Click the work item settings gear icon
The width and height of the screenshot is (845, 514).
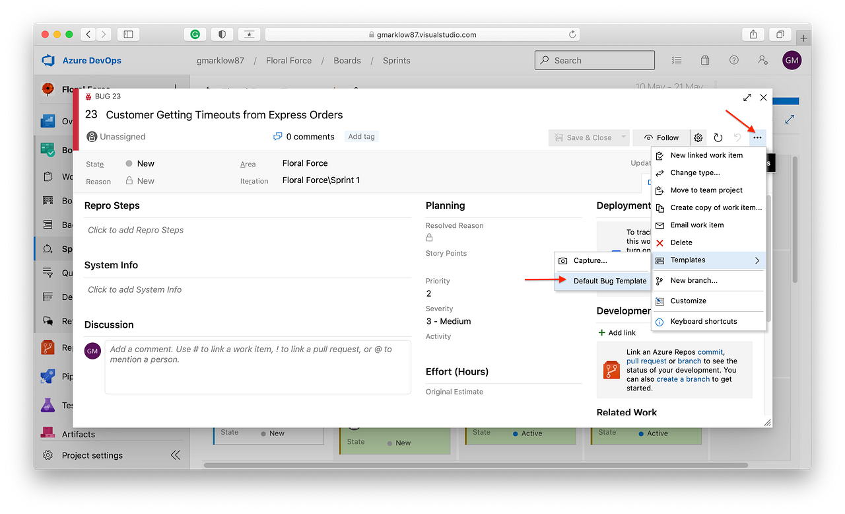click(698, 137)
